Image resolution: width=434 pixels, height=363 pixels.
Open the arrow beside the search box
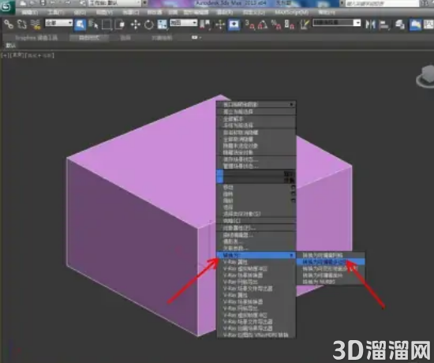click(342, 3)
